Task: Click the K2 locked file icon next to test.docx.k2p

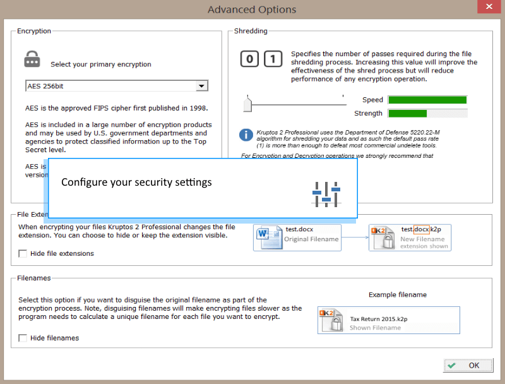Action: (383, 237)
